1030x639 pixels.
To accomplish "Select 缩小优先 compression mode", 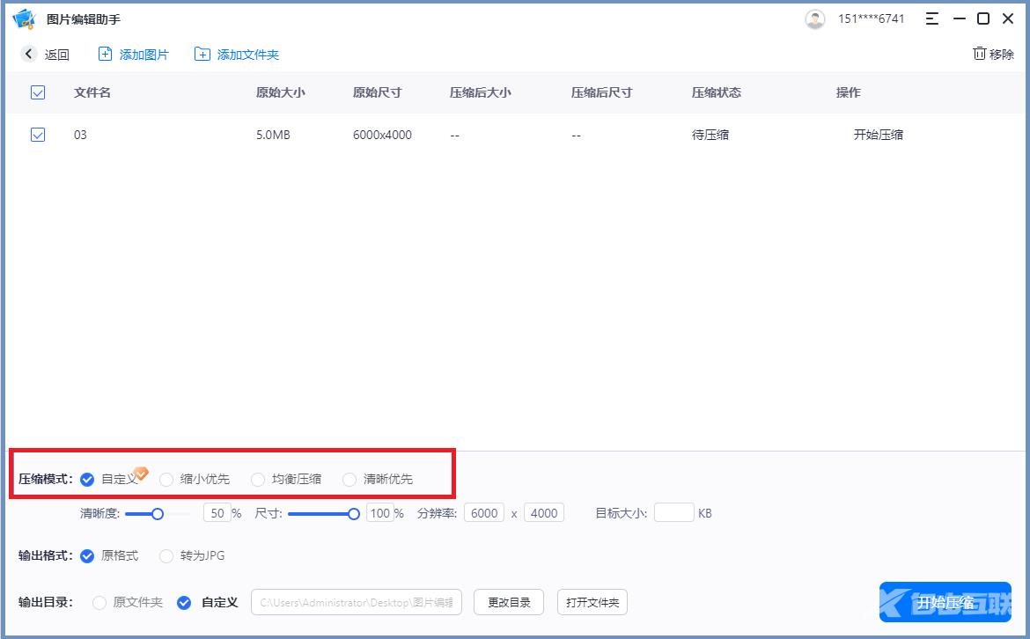I will coord(166,480).
